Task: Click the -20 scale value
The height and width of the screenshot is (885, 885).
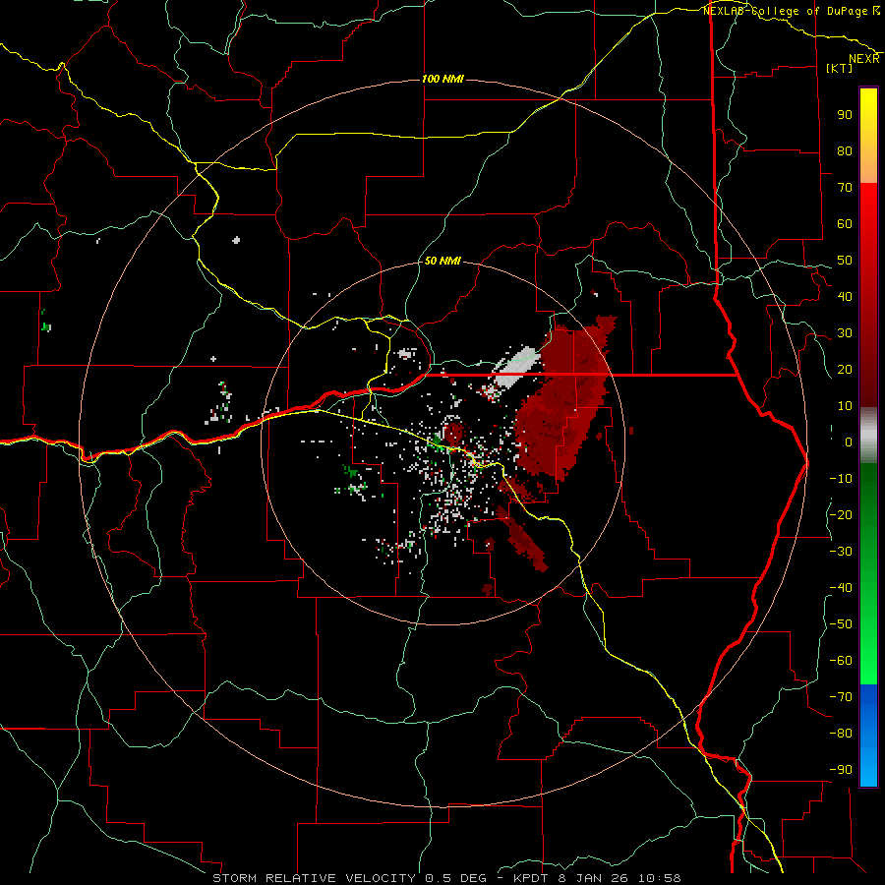Action: pyautogui.click(x=841, y=514)
